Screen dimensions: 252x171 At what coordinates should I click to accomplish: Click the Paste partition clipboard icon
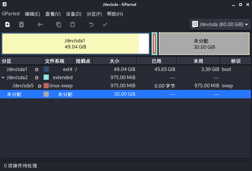click(73, 24)
